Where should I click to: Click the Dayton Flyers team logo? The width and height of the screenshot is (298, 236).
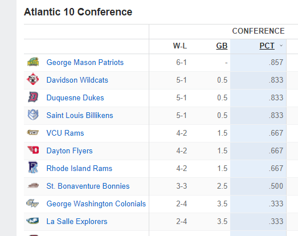click(x=33, y=150)
